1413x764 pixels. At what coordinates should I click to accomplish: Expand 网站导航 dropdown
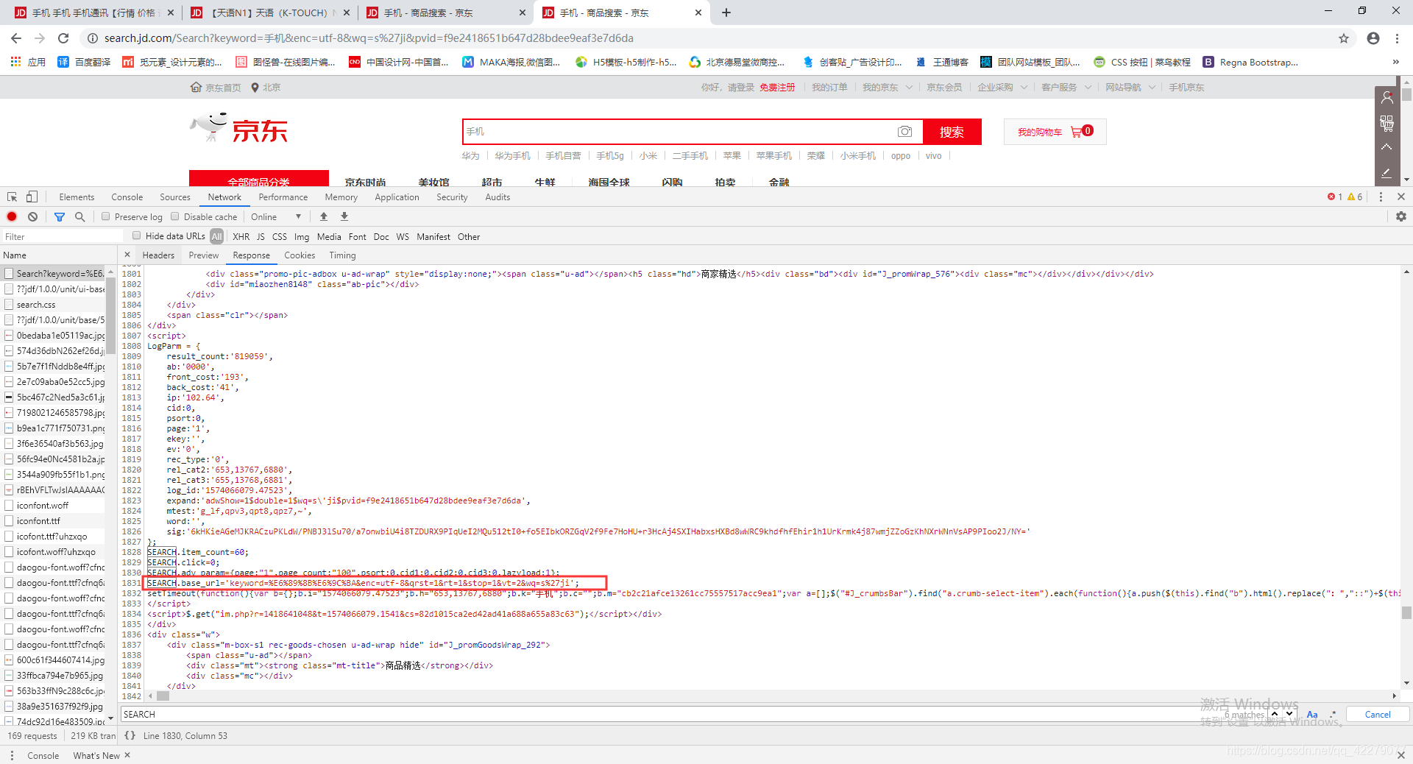point(1152,87)
